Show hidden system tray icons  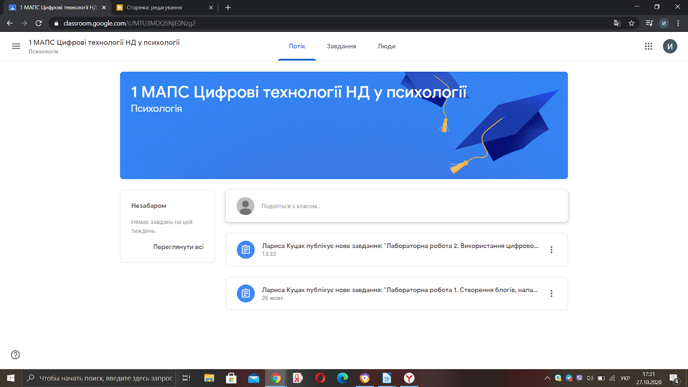[x=547, y=378]
